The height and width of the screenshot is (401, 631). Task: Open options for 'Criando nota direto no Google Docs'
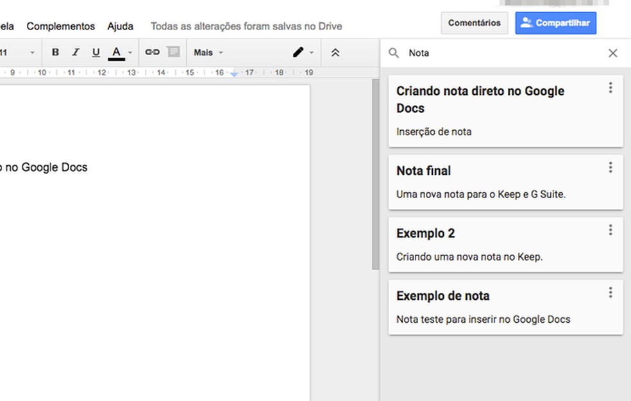[x=610, y=87]
